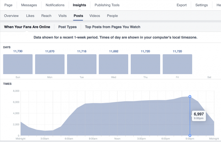
Task: Click the 4,000 y-axis label
Action: [x=16, y=113]
